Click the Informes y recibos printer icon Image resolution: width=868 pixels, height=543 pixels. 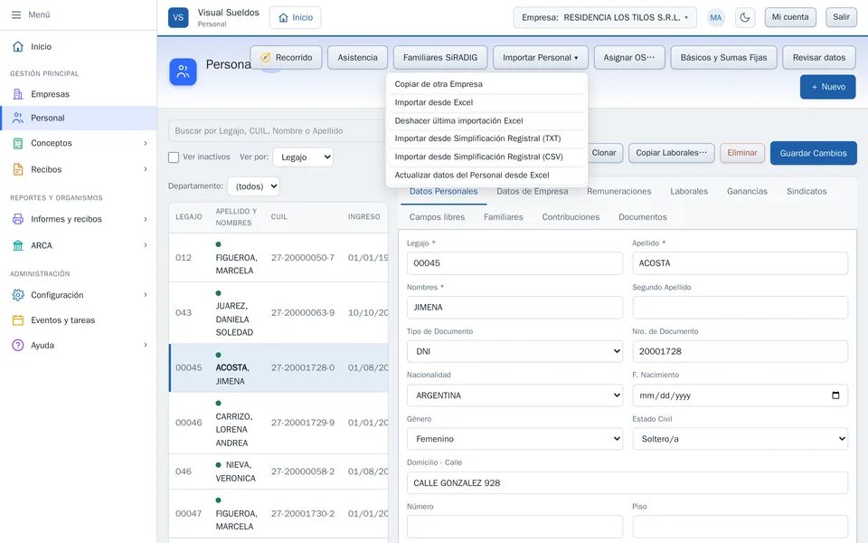coord(18,219)
